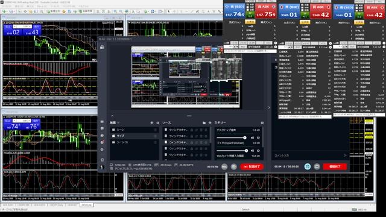The image size is (386, 217).
Task: Click the round REC button
Action: click(224, 167)
